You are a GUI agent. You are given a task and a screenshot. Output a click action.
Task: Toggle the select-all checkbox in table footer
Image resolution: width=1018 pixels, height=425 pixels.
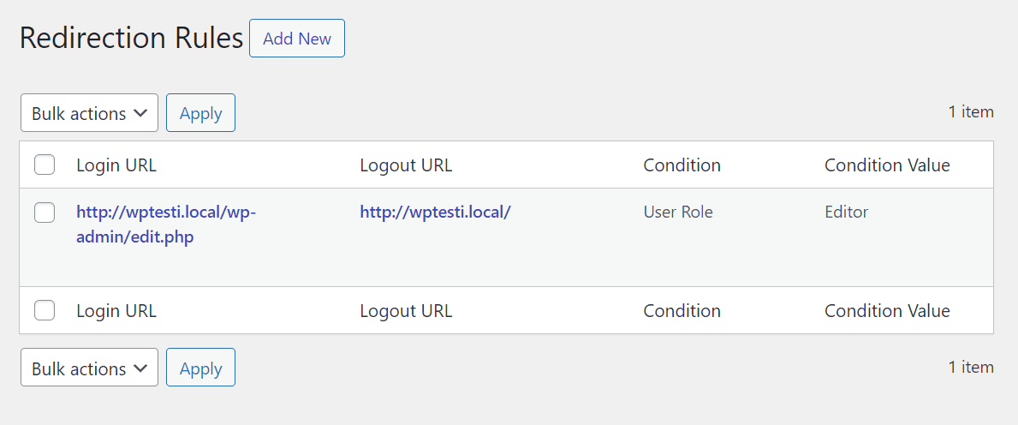tap(45, 311)
